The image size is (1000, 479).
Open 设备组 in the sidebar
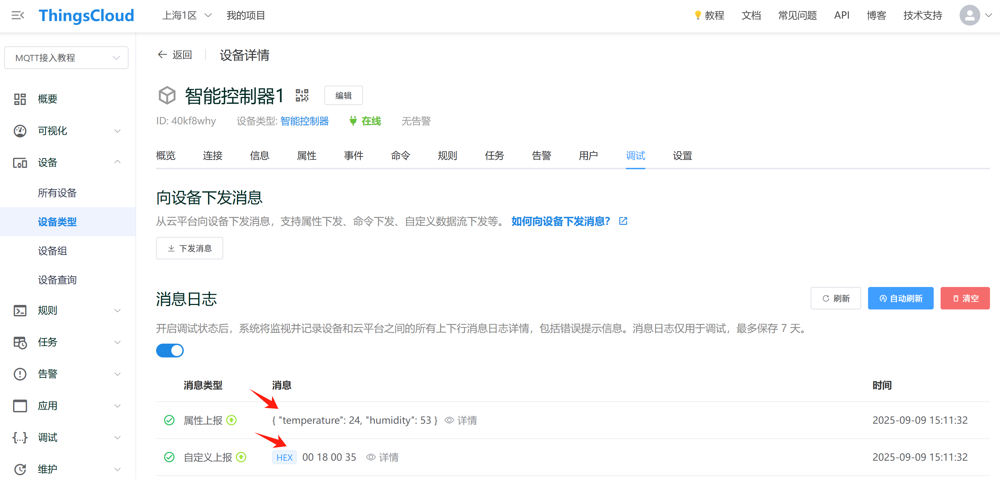pos(53,251)
